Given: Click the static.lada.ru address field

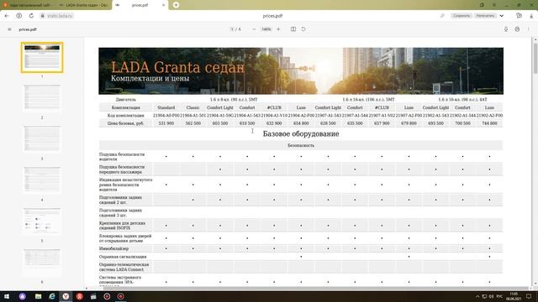Looking at the screenshot, I should pos(60,16).
